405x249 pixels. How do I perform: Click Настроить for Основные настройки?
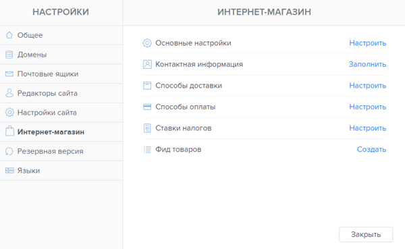point(368,43)
